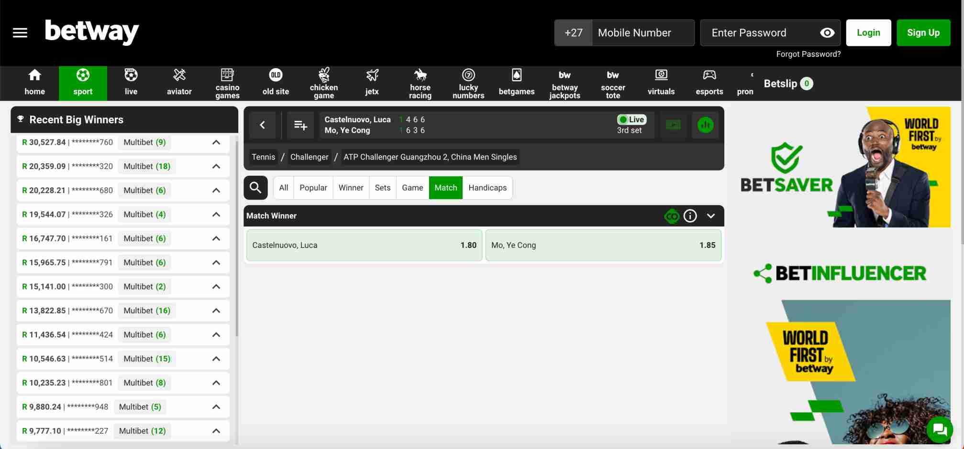
Task: Click the Sign Up button
Action: pyautogui.click(x=923, y=32)
